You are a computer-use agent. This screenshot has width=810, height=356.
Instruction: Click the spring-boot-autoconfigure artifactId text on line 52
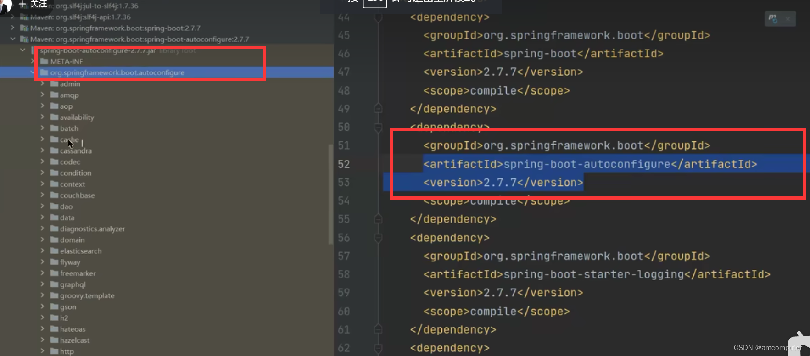pyautogui.click(x=587, y=164)
